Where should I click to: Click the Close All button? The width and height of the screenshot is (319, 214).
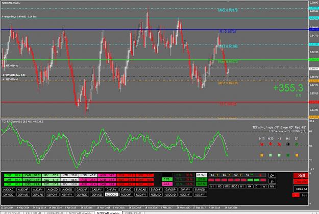[x=301, y=189]
